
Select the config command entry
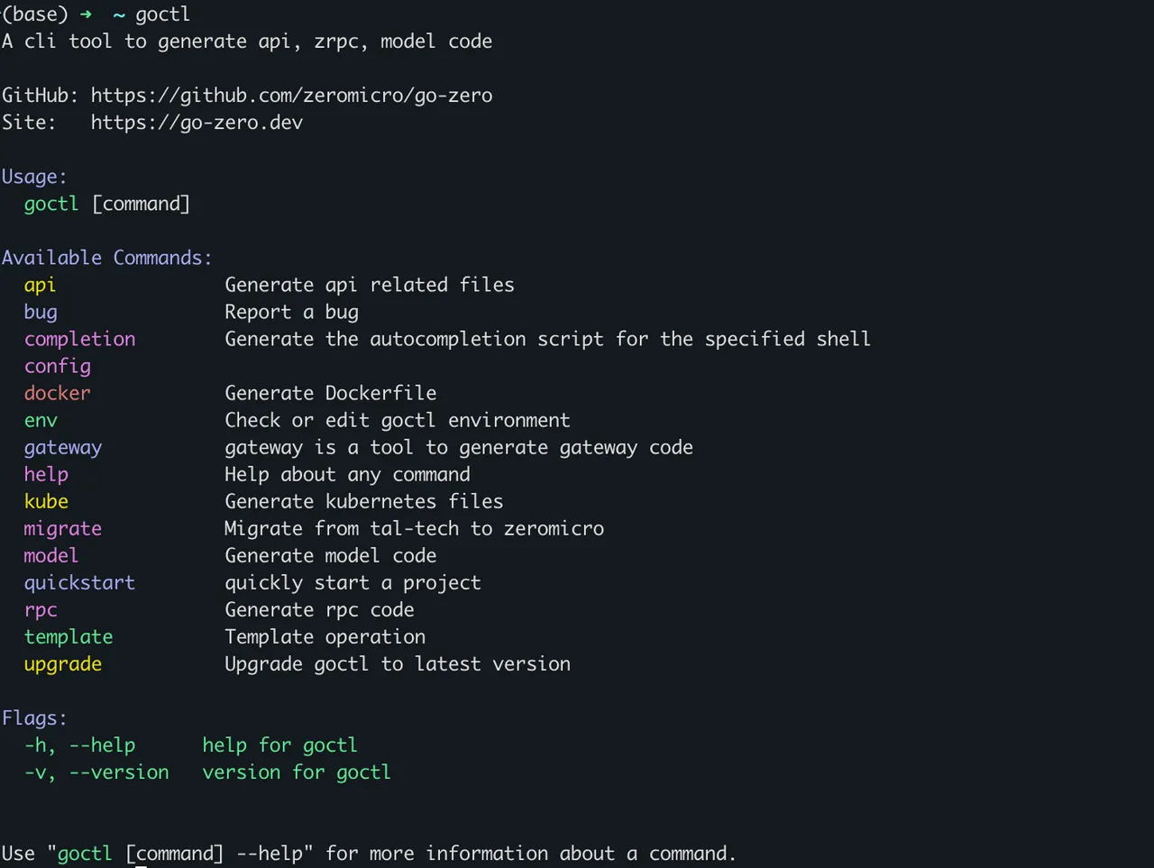57,367
